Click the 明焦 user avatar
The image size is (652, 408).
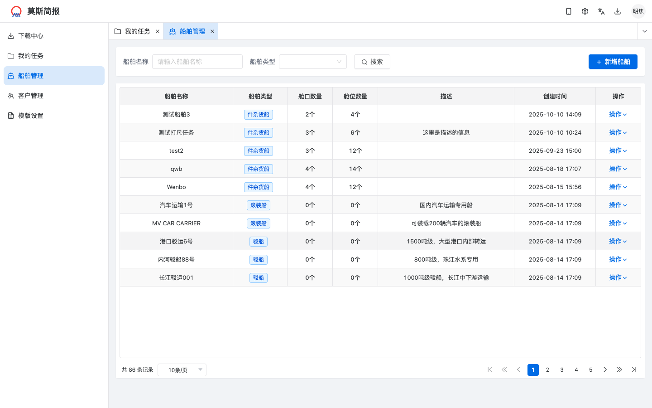[x=638, y=10]
